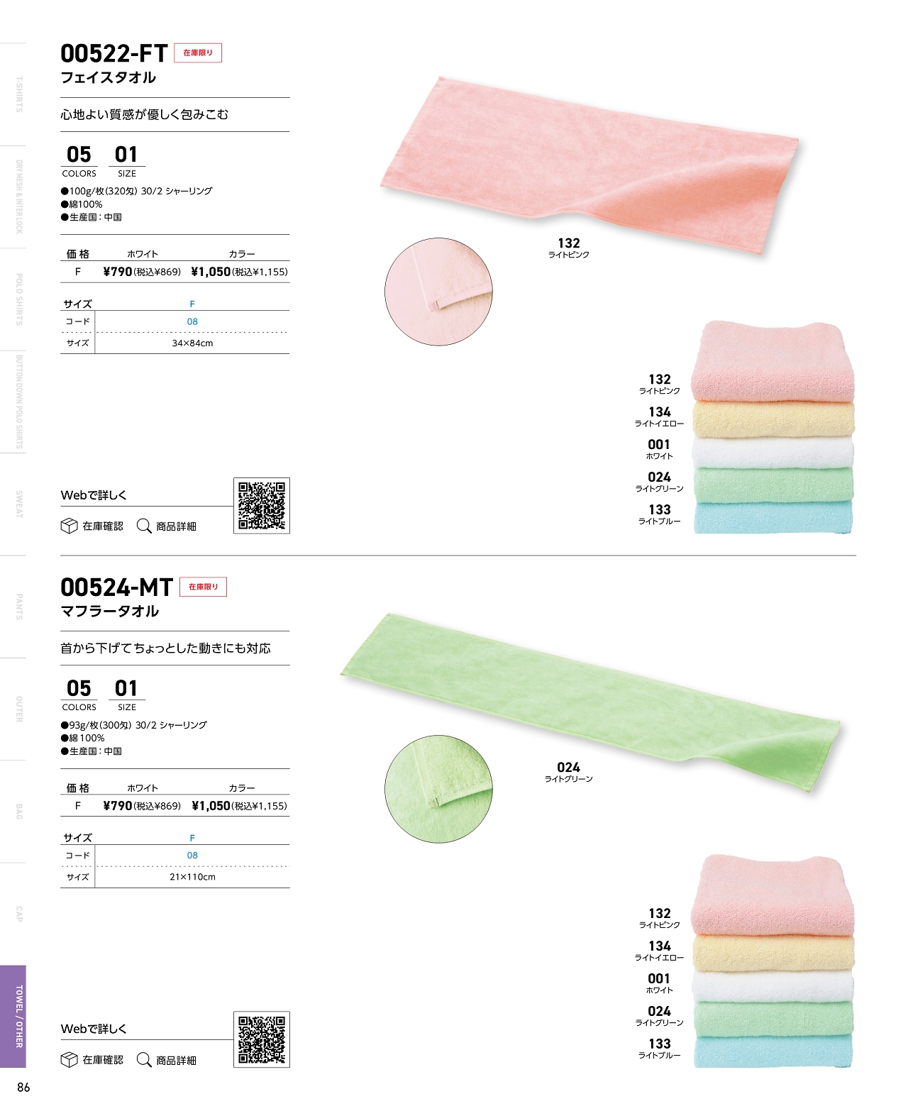Pick the 134 light yellow towel in the top stack
This screenshot has width=908, height=1111.
pos(773,419)
